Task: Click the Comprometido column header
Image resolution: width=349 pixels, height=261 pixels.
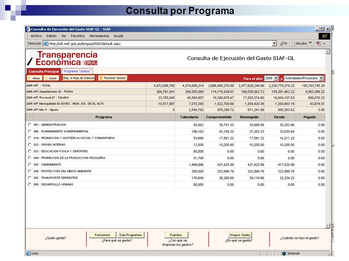Action: [219, 117]
